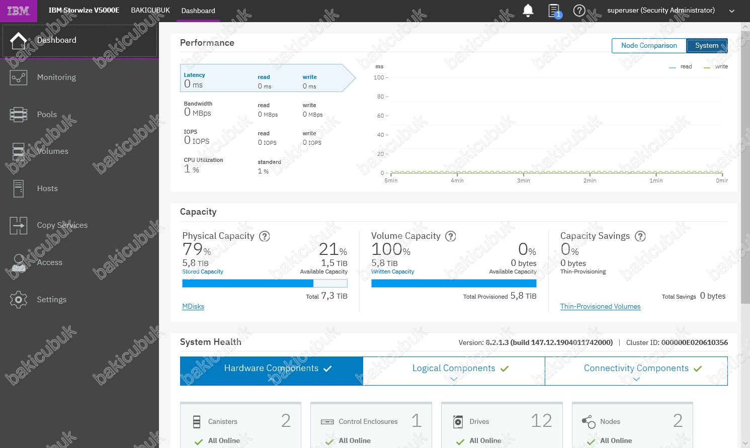750x448 pixels.
Task: Open the running tasks clipboard icon
Action: coord(554,11)
